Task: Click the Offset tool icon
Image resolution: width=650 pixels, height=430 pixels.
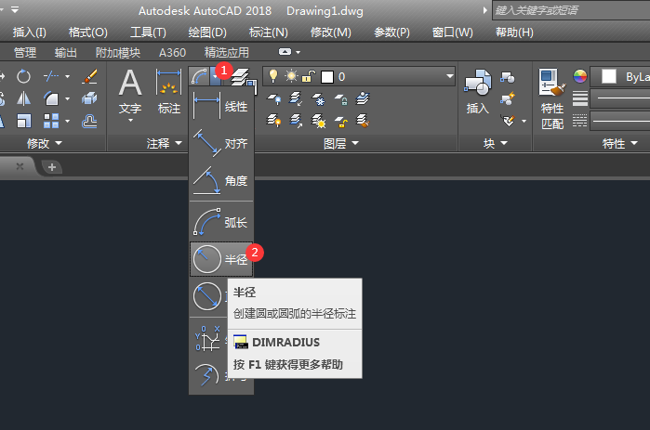Action: pyautogui.click(x=89, y=121)
